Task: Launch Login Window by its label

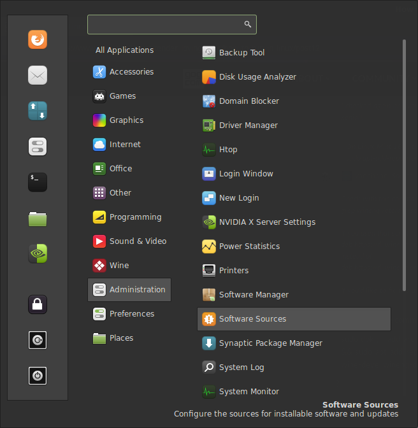Action: pos(246,174)
